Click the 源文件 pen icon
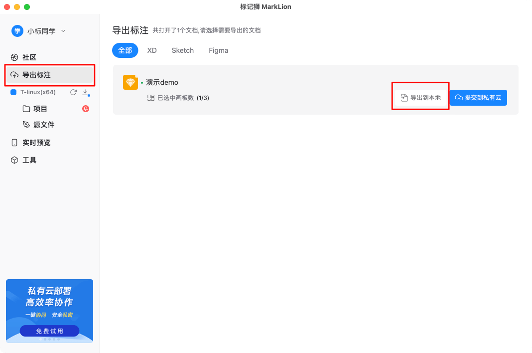The image size is (532, 353). pyautogui.click(x=26, y=125)
